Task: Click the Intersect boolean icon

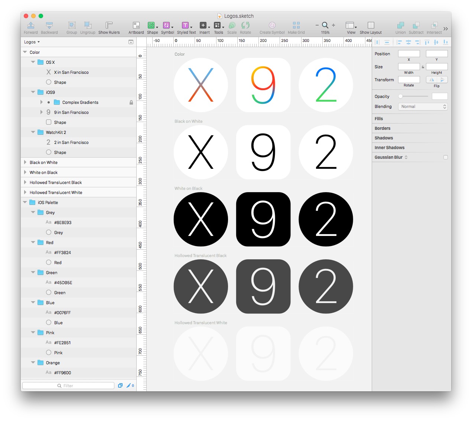Action: pyautogui.click(x=434, y=26)
